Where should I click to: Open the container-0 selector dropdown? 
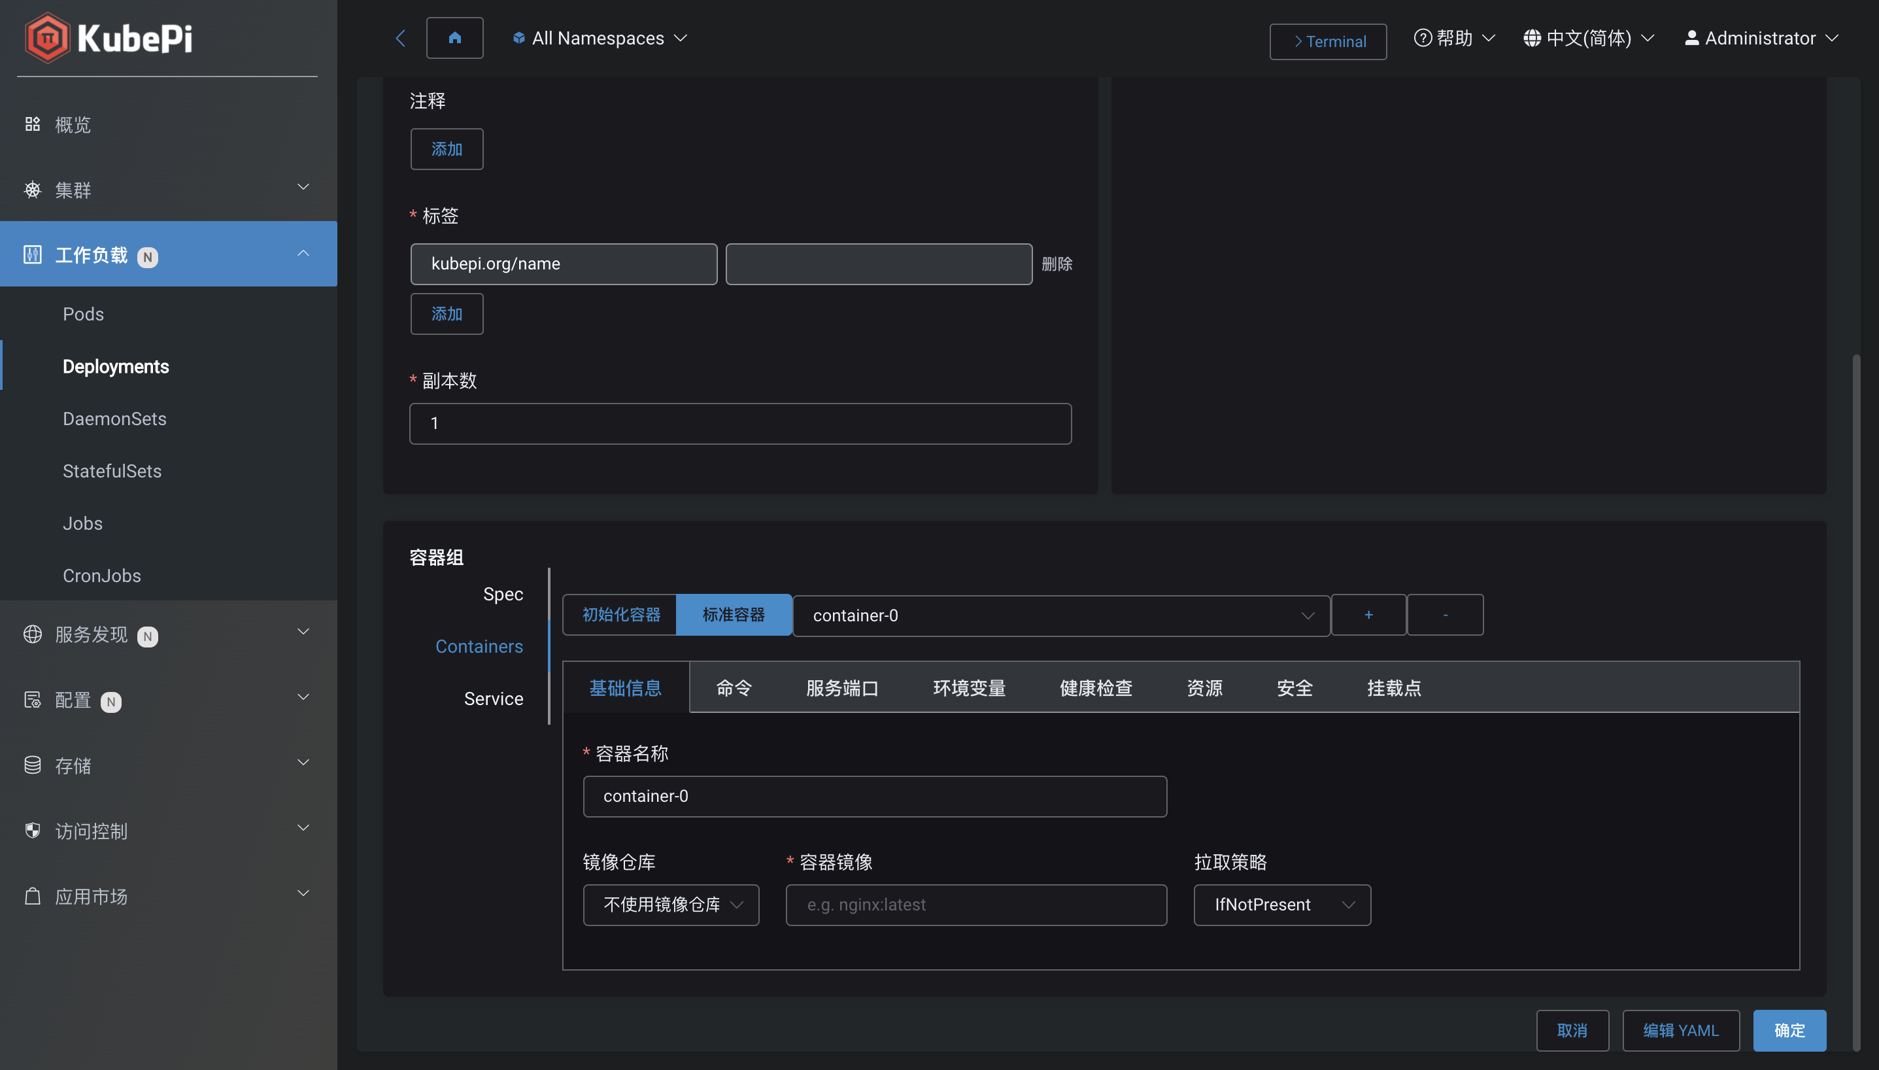click(x=1062, y=615)
